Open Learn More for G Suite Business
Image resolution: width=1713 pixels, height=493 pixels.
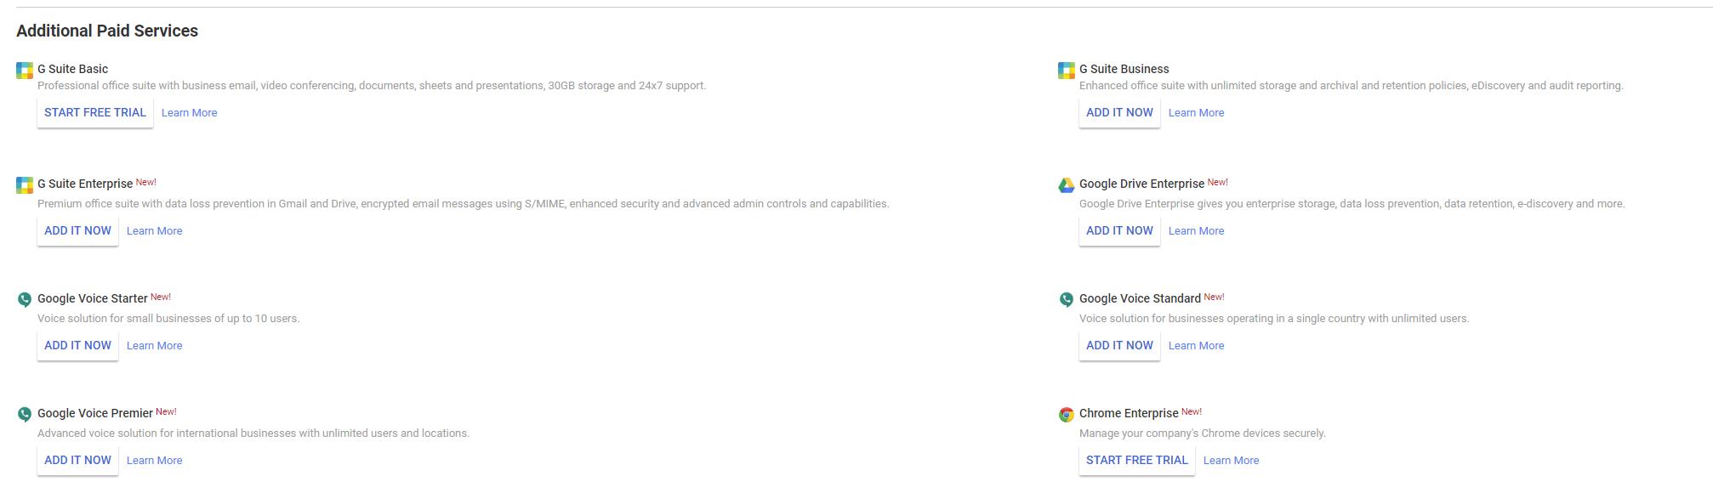click(1197, 113)
